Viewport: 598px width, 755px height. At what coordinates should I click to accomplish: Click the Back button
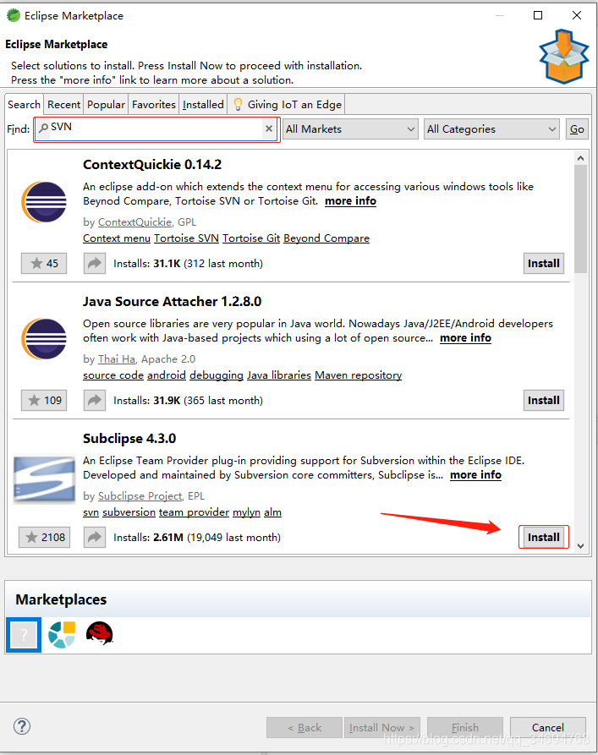(x=304, y=727)
